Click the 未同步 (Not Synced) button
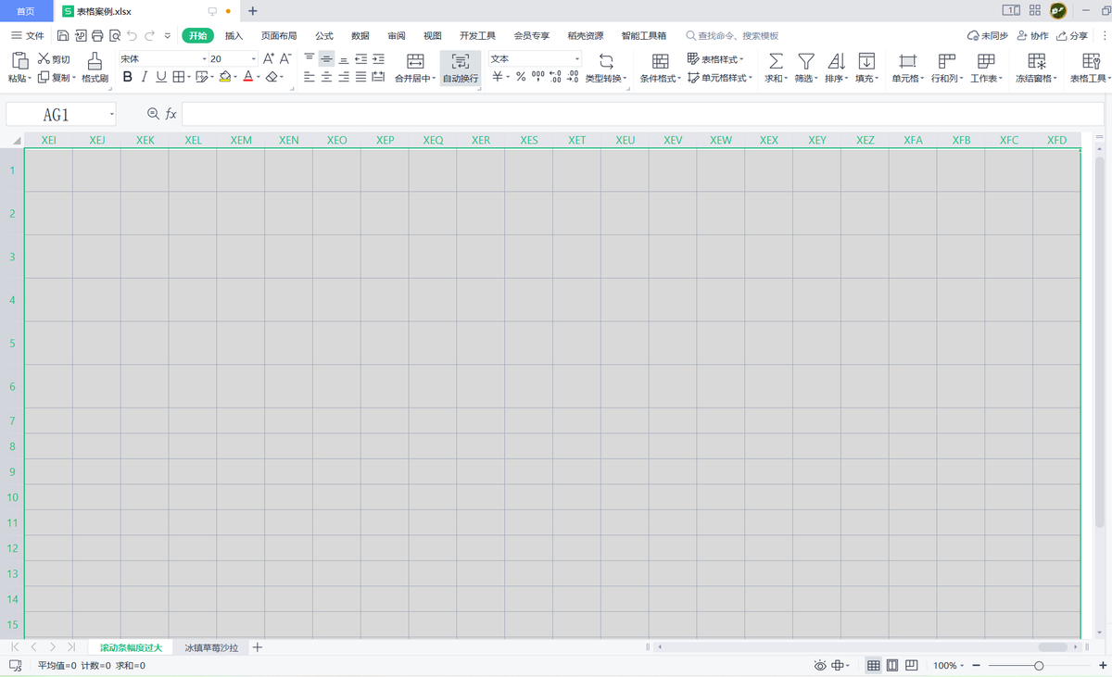 click(x=987, y=36)
